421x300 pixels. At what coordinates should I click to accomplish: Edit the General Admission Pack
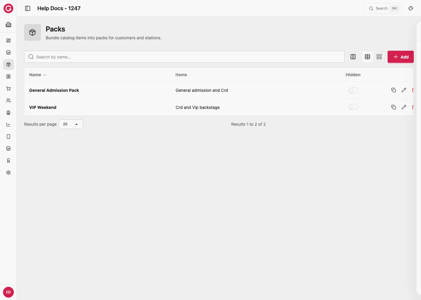pyautogui.click(x=404, y=90)
